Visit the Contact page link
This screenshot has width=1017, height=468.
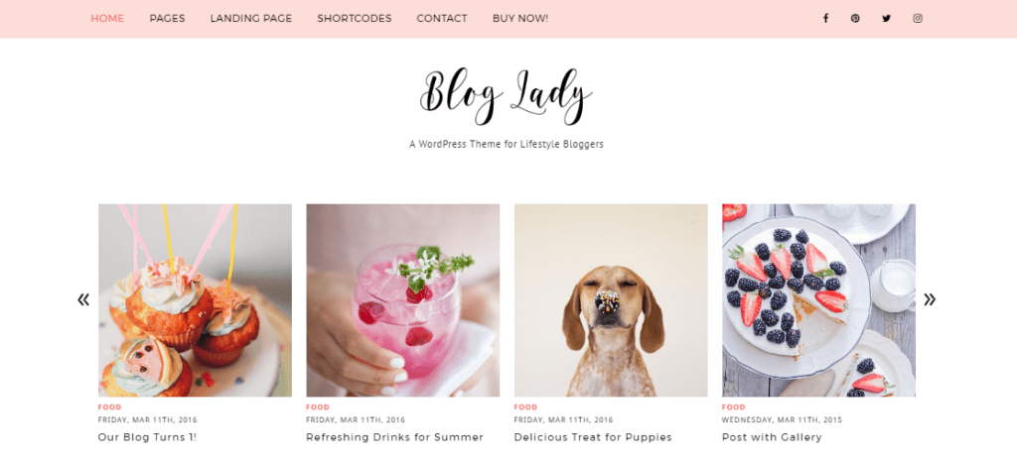pyautogui.click(x=442, y=18)
